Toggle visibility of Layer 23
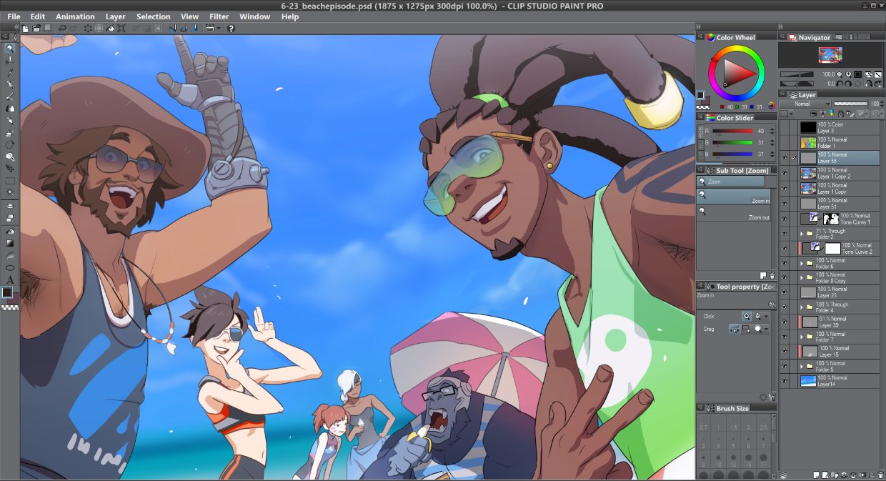The width and height of the screenshot is (886, 481). (x=784, y=292)
